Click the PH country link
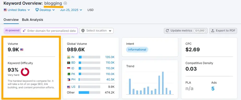 (x=73, y=80)
